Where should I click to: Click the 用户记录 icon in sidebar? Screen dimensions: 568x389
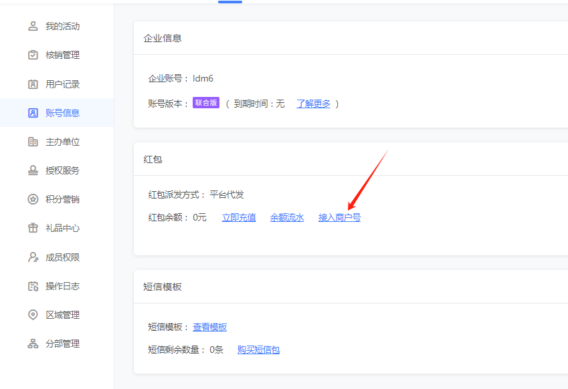[33, 84]
